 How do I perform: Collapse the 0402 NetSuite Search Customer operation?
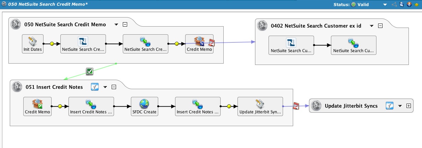[380, 26]
